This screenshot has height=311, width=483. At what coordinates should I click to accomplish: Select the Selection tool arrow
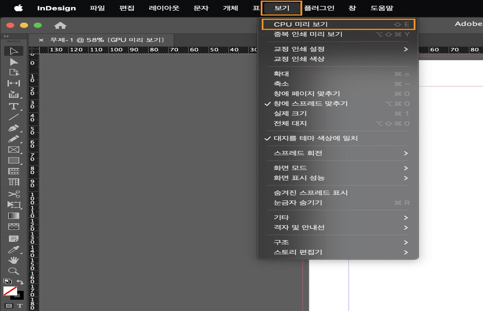(x=14, y=51)
